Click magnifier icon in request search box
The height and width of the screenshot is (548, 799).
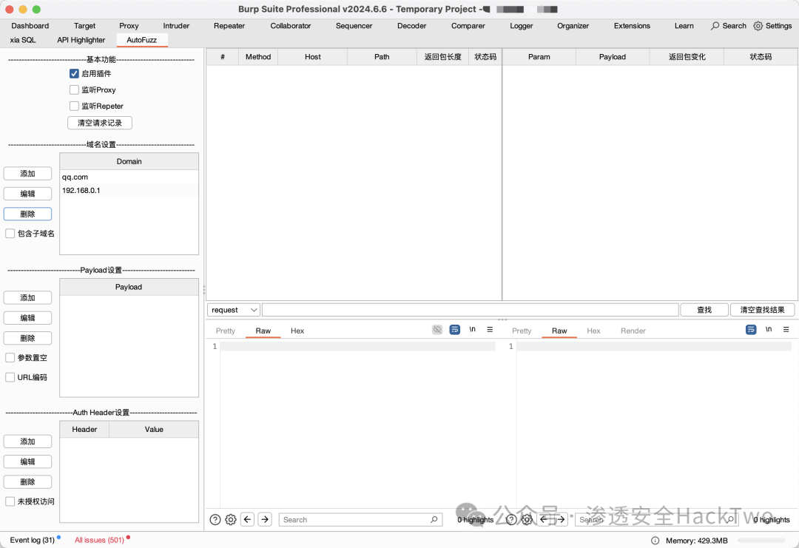(x=434, y=519)
